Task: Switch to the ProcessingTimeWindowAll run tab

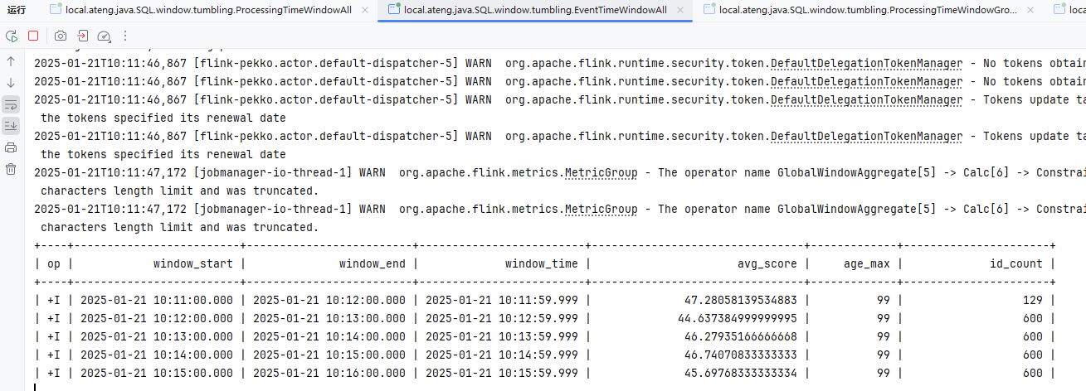Action: pos(207,10)
